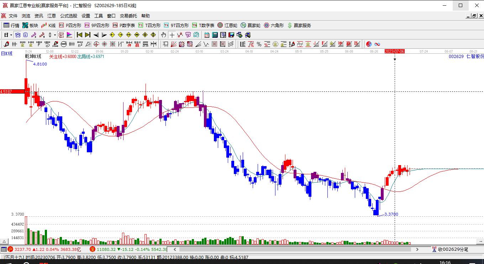Click the save floppy disk icon

231,35
